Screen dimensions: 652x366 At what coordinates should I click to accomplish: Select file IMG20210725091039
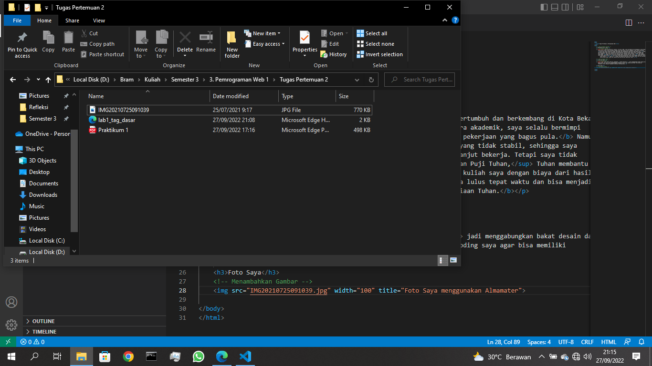pos(229,110)
